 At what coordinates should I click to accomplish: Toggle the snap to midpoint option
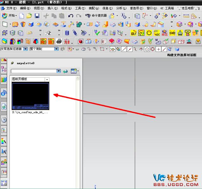click(130, 49)
